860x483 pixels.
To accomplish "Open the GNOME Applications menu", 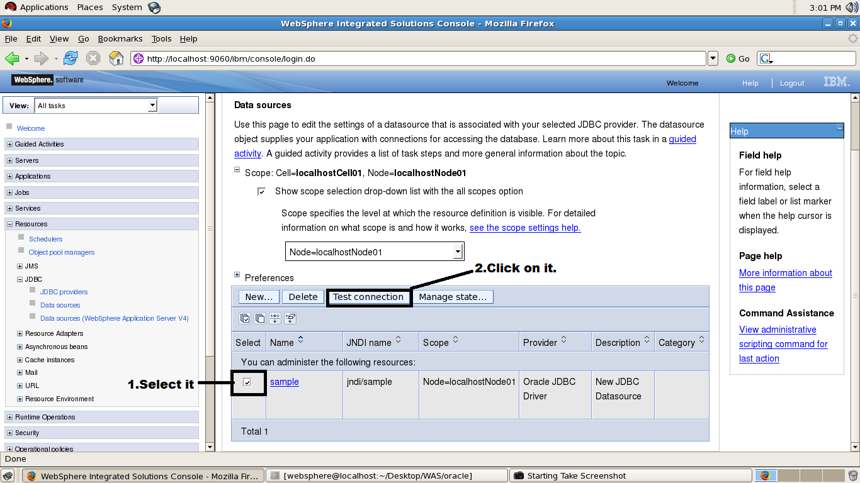I will pyautogui.click(x=44, y=8).
